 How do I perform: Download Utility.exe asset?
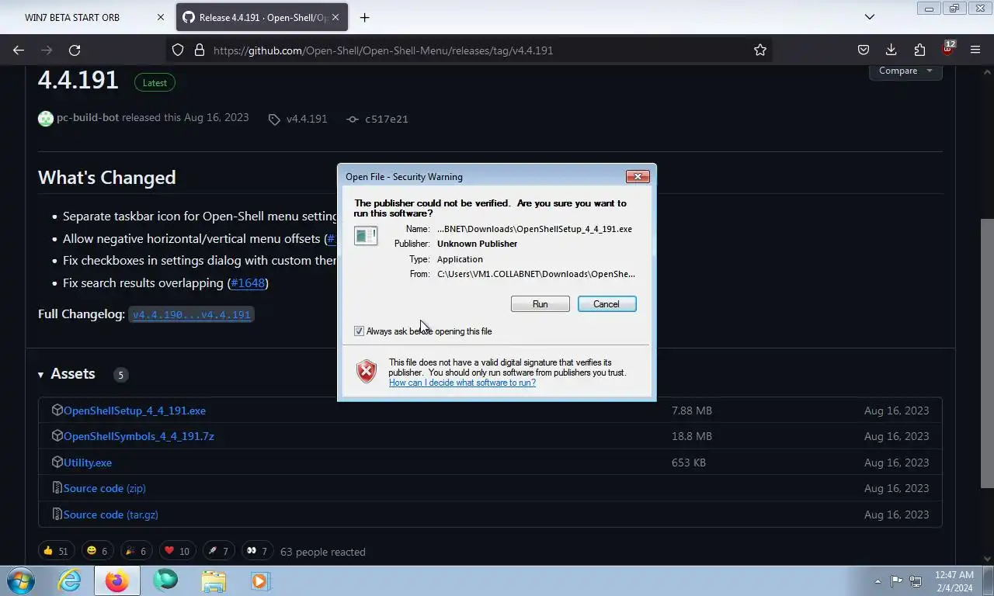[88, 463]
